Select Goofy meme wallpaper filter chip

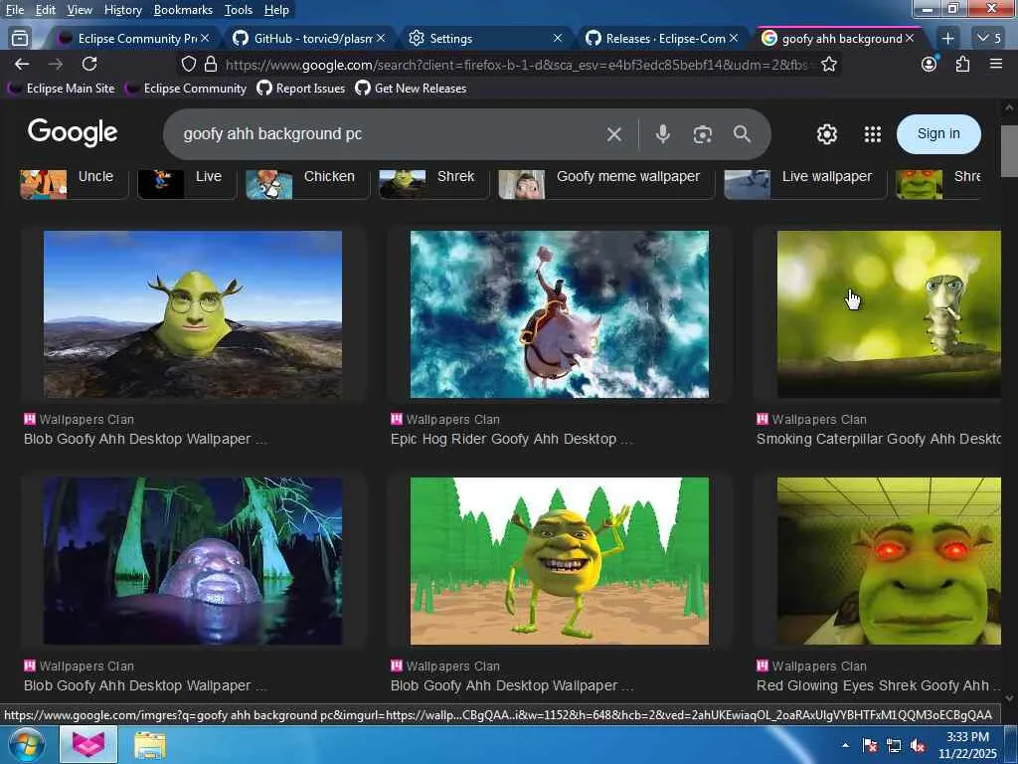click(x=605, y=182)
